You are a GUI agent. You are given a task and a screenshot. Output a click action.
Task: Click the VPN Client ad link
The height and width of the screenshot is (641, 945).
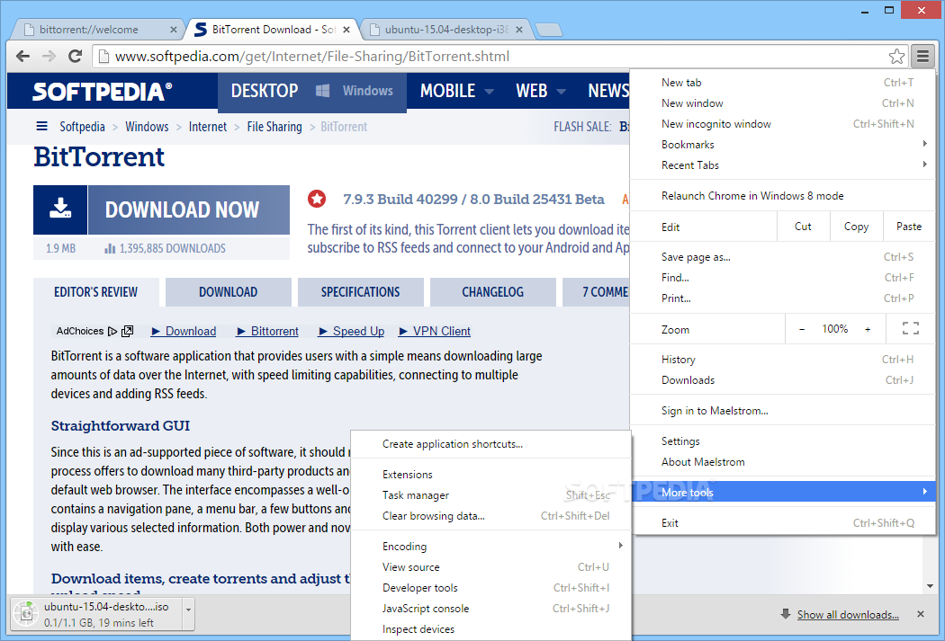click(x=435, y=331)
